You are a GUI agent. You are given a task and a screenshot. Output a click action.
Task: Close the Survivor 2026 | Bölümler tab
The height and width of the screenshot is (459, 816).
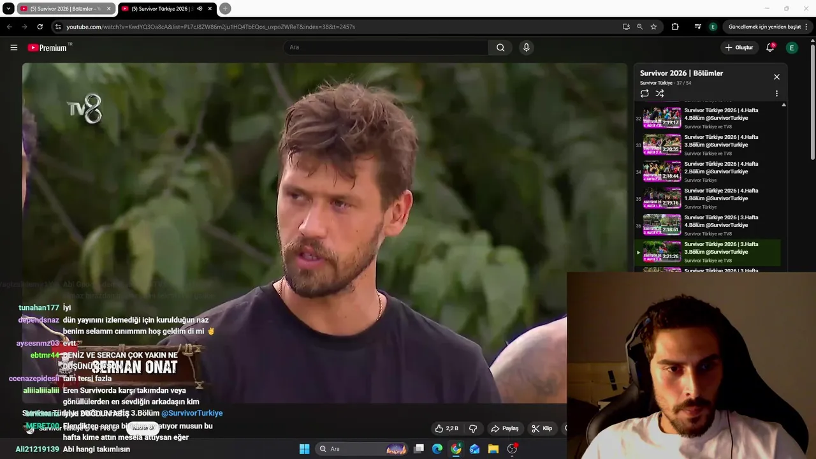coord(108,9)
